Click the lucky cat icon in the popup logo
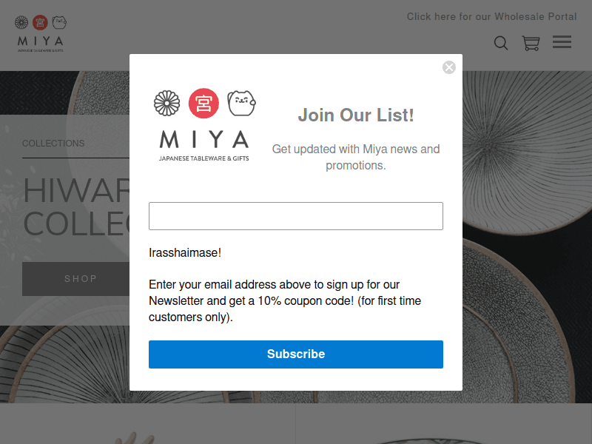Viewport: 592px width, 444px height. [x=241, y=103]
